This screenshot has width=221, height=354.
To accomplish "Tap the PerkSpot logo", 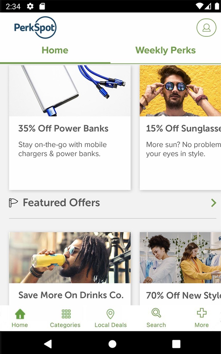I will (35, 28).
